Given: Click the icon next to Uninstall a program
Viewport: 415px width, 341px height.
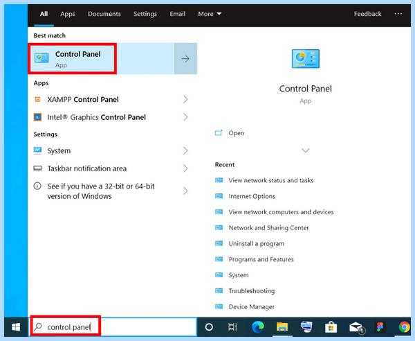Looking at the screenshot, I should point(219,243).
